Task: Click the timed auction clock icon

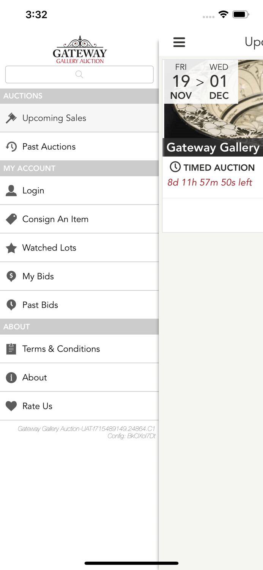Action: (175, 167)
